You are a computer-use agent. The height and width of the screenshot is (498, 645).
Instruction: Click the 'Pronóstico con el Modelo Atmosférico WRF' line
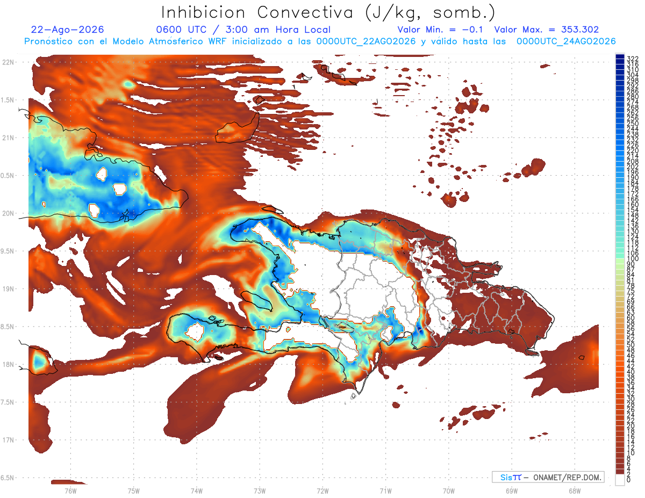coord(320,41)
